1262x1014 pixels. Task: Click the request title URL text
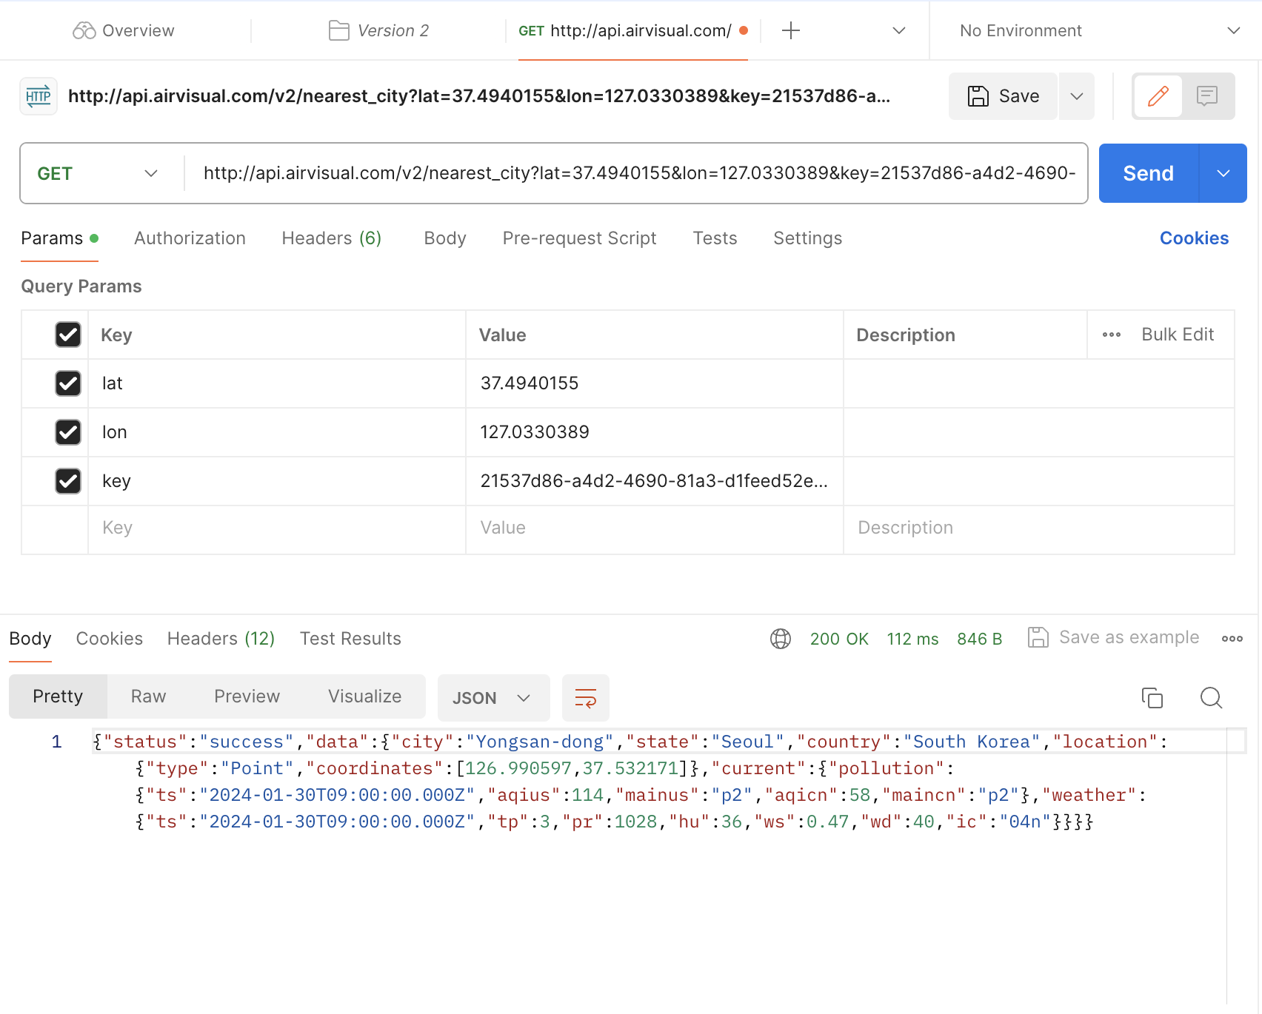tap(479, 96)
